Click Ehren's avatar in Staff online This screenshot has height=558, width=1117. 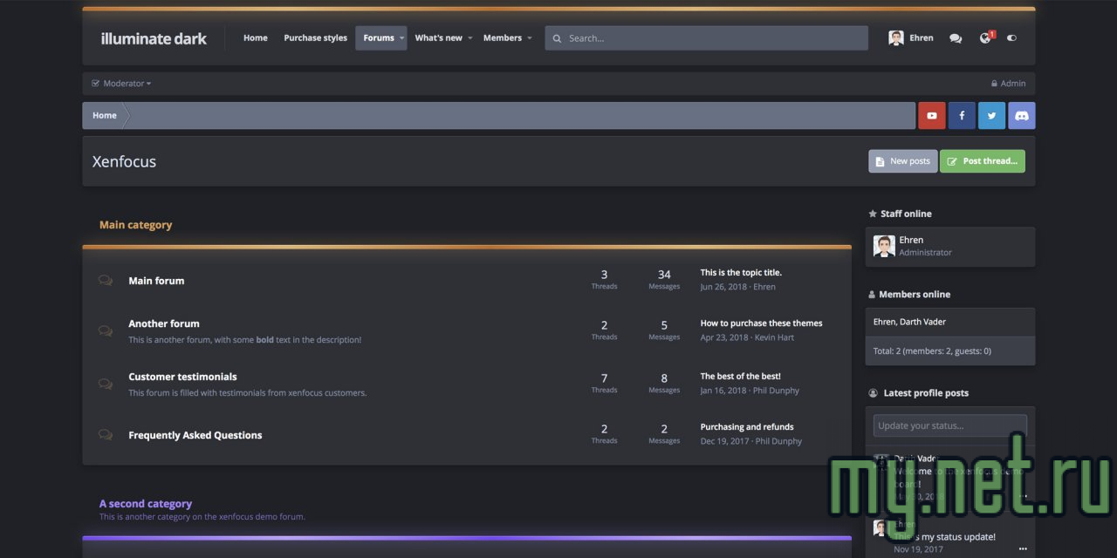[884, 246]
